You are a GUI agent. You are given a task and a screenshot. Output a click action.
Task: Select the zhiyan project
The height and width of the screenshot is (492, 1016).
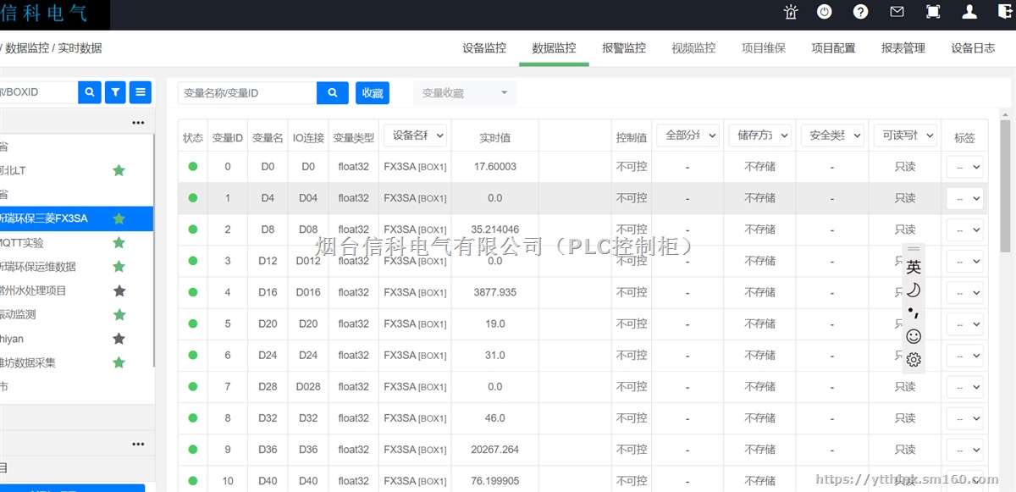click(x=12, y=339)
